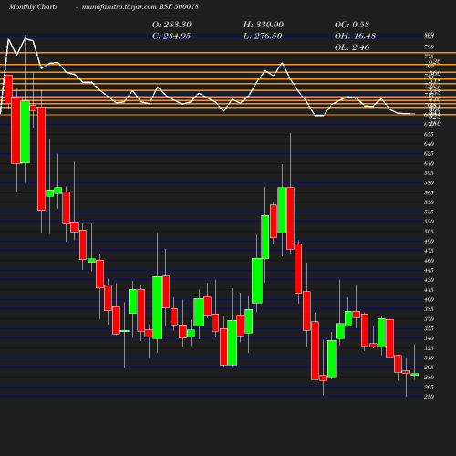Screen dimensions: 456x456
Task: Click the 430 price axis label
Action: click(x=429, y=280)
